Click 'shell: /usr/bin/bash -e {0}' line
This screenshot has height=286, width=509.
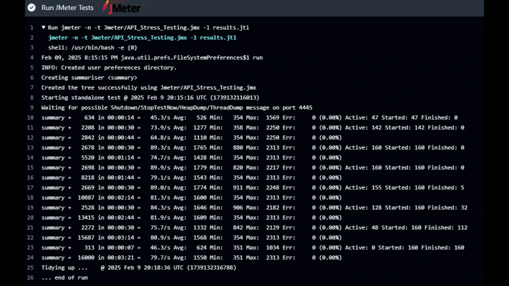(93, 48)
